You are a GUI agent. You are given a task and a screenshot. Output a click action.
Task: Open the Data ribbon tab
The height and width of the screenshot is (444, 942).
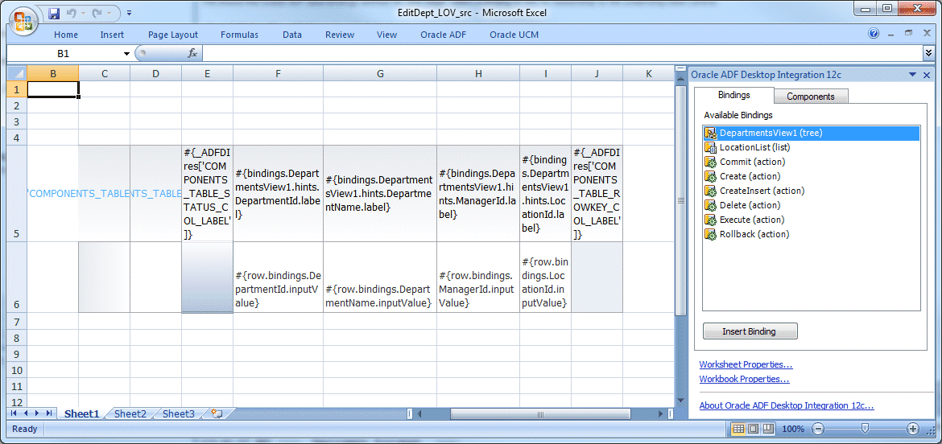pyautogui.click(x=292, y=35)
